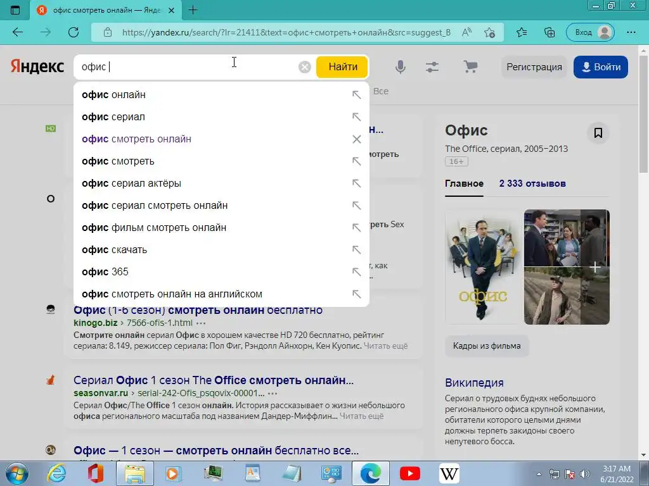
Task: Open more photos plus thumbnail
Action: [595, 267]
